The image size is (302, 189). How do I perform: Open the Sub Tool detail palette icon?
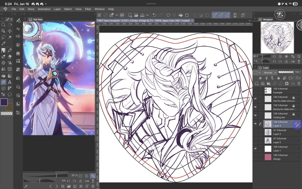(18, 21)
